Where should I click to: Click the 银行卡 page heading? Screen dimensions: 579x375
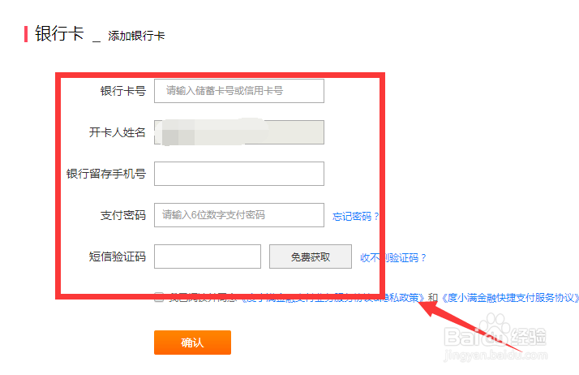(59, 34)
